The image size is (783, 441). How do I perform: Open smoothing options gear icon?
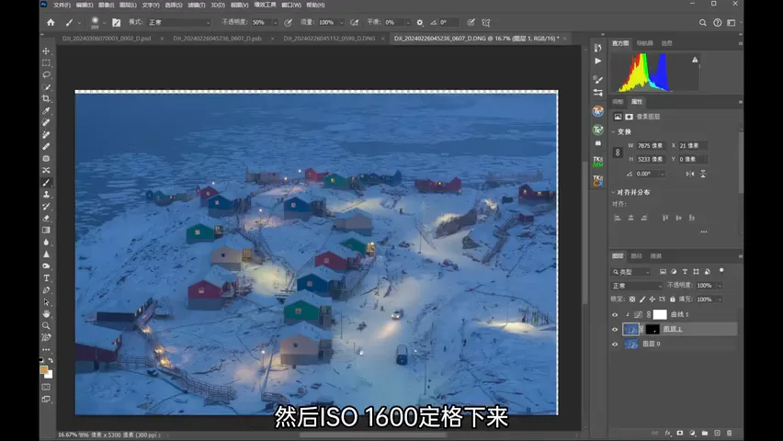click(x=419, y=22)
